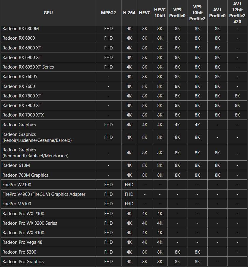Select the Radeon 610M name
Screen dimensions: 248x267
(x=16, y=165)
